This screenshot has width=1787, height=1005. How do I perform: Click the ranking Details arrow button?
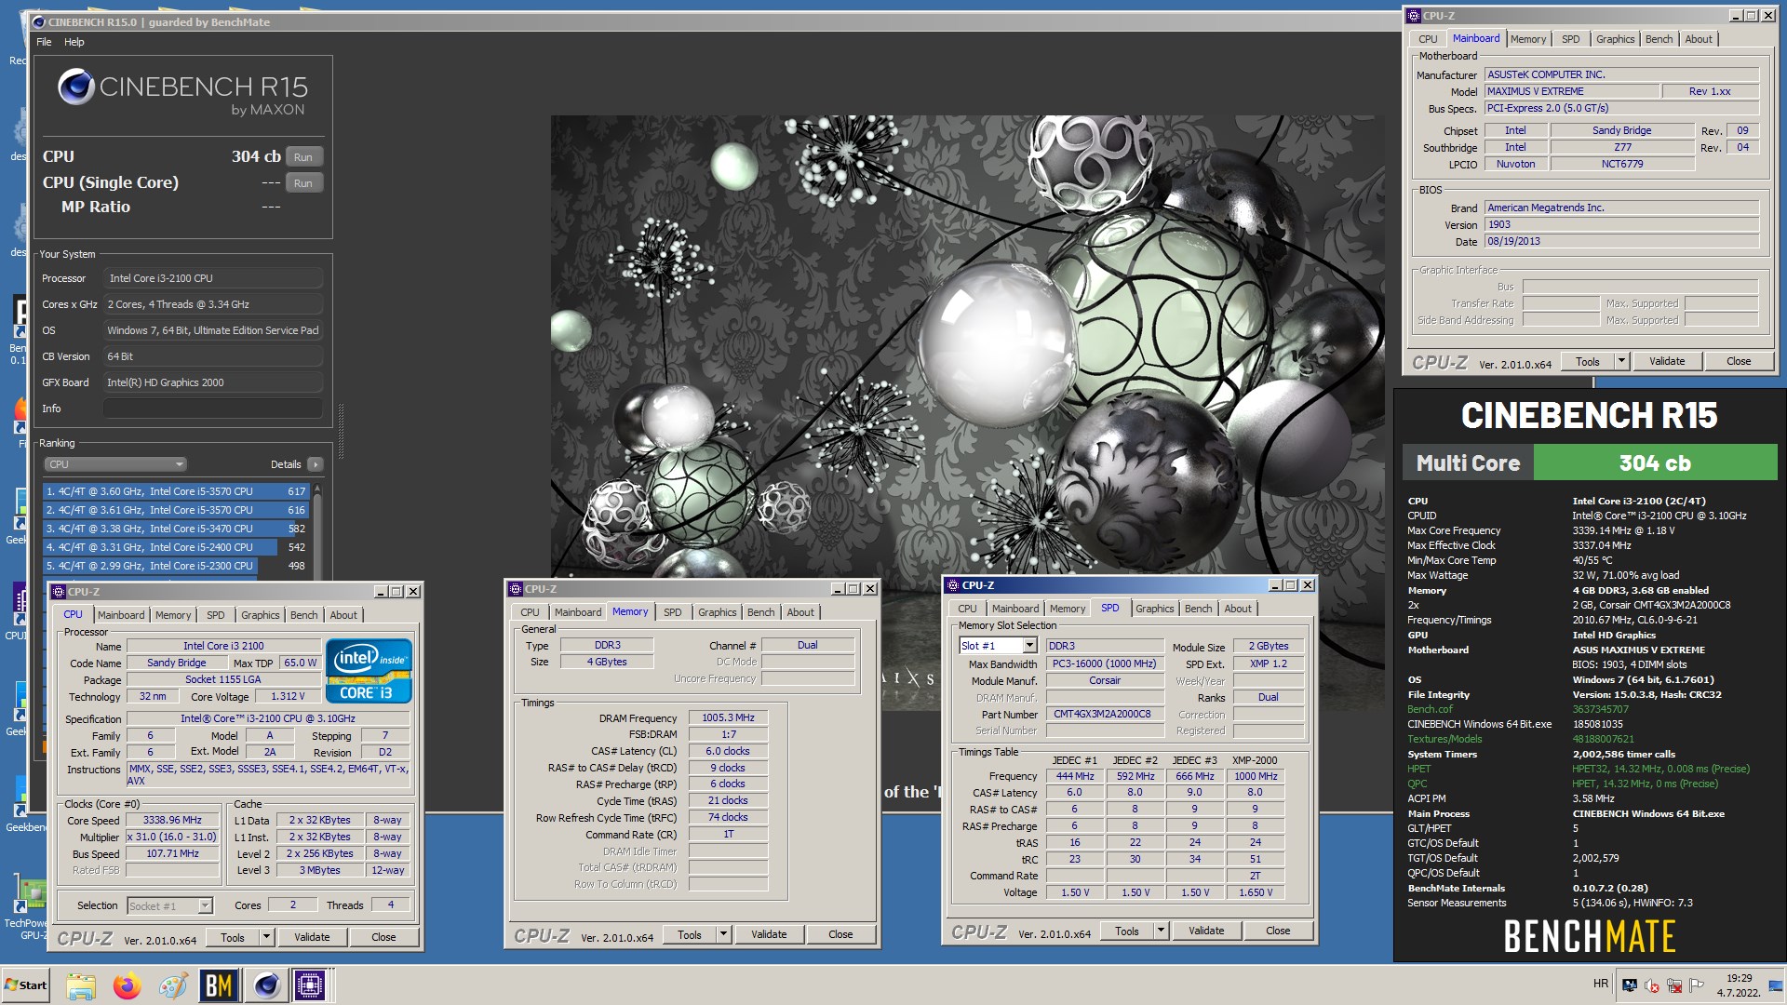pyautogui.click(x=316, y=464)
